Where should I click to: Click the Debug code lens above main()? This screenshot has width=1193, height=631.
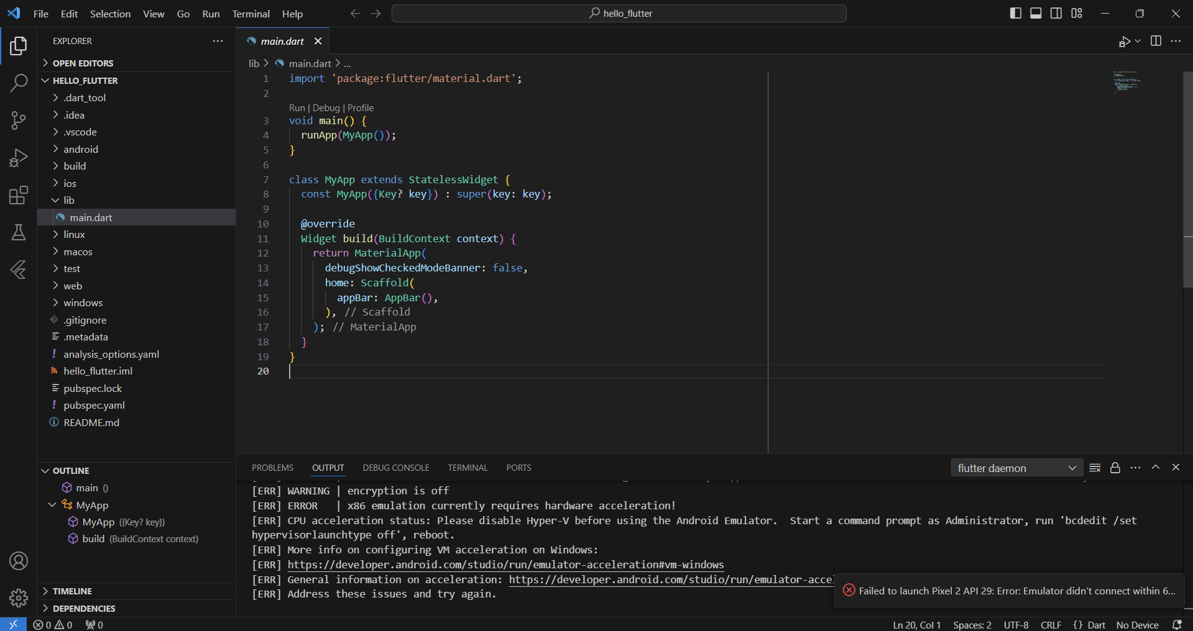pyautogui.click(x=326, y=107)
